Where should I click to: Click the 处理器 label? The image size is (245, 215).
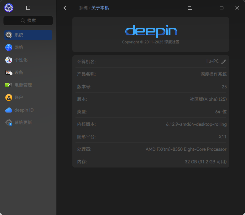(x=84, y=149)
